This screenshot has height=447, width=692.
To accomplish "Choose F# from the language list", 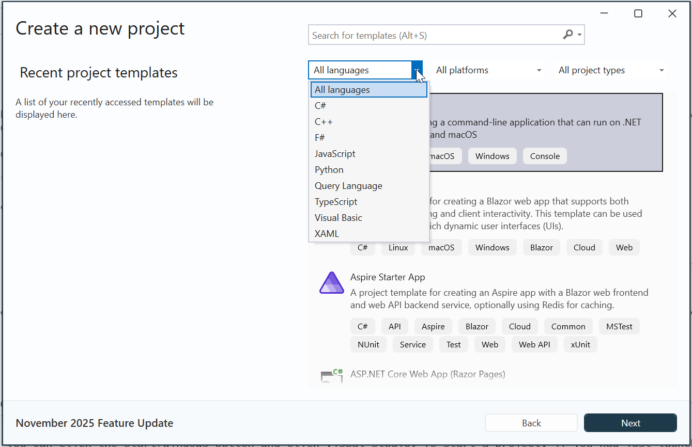I will [x=369, y=138].
